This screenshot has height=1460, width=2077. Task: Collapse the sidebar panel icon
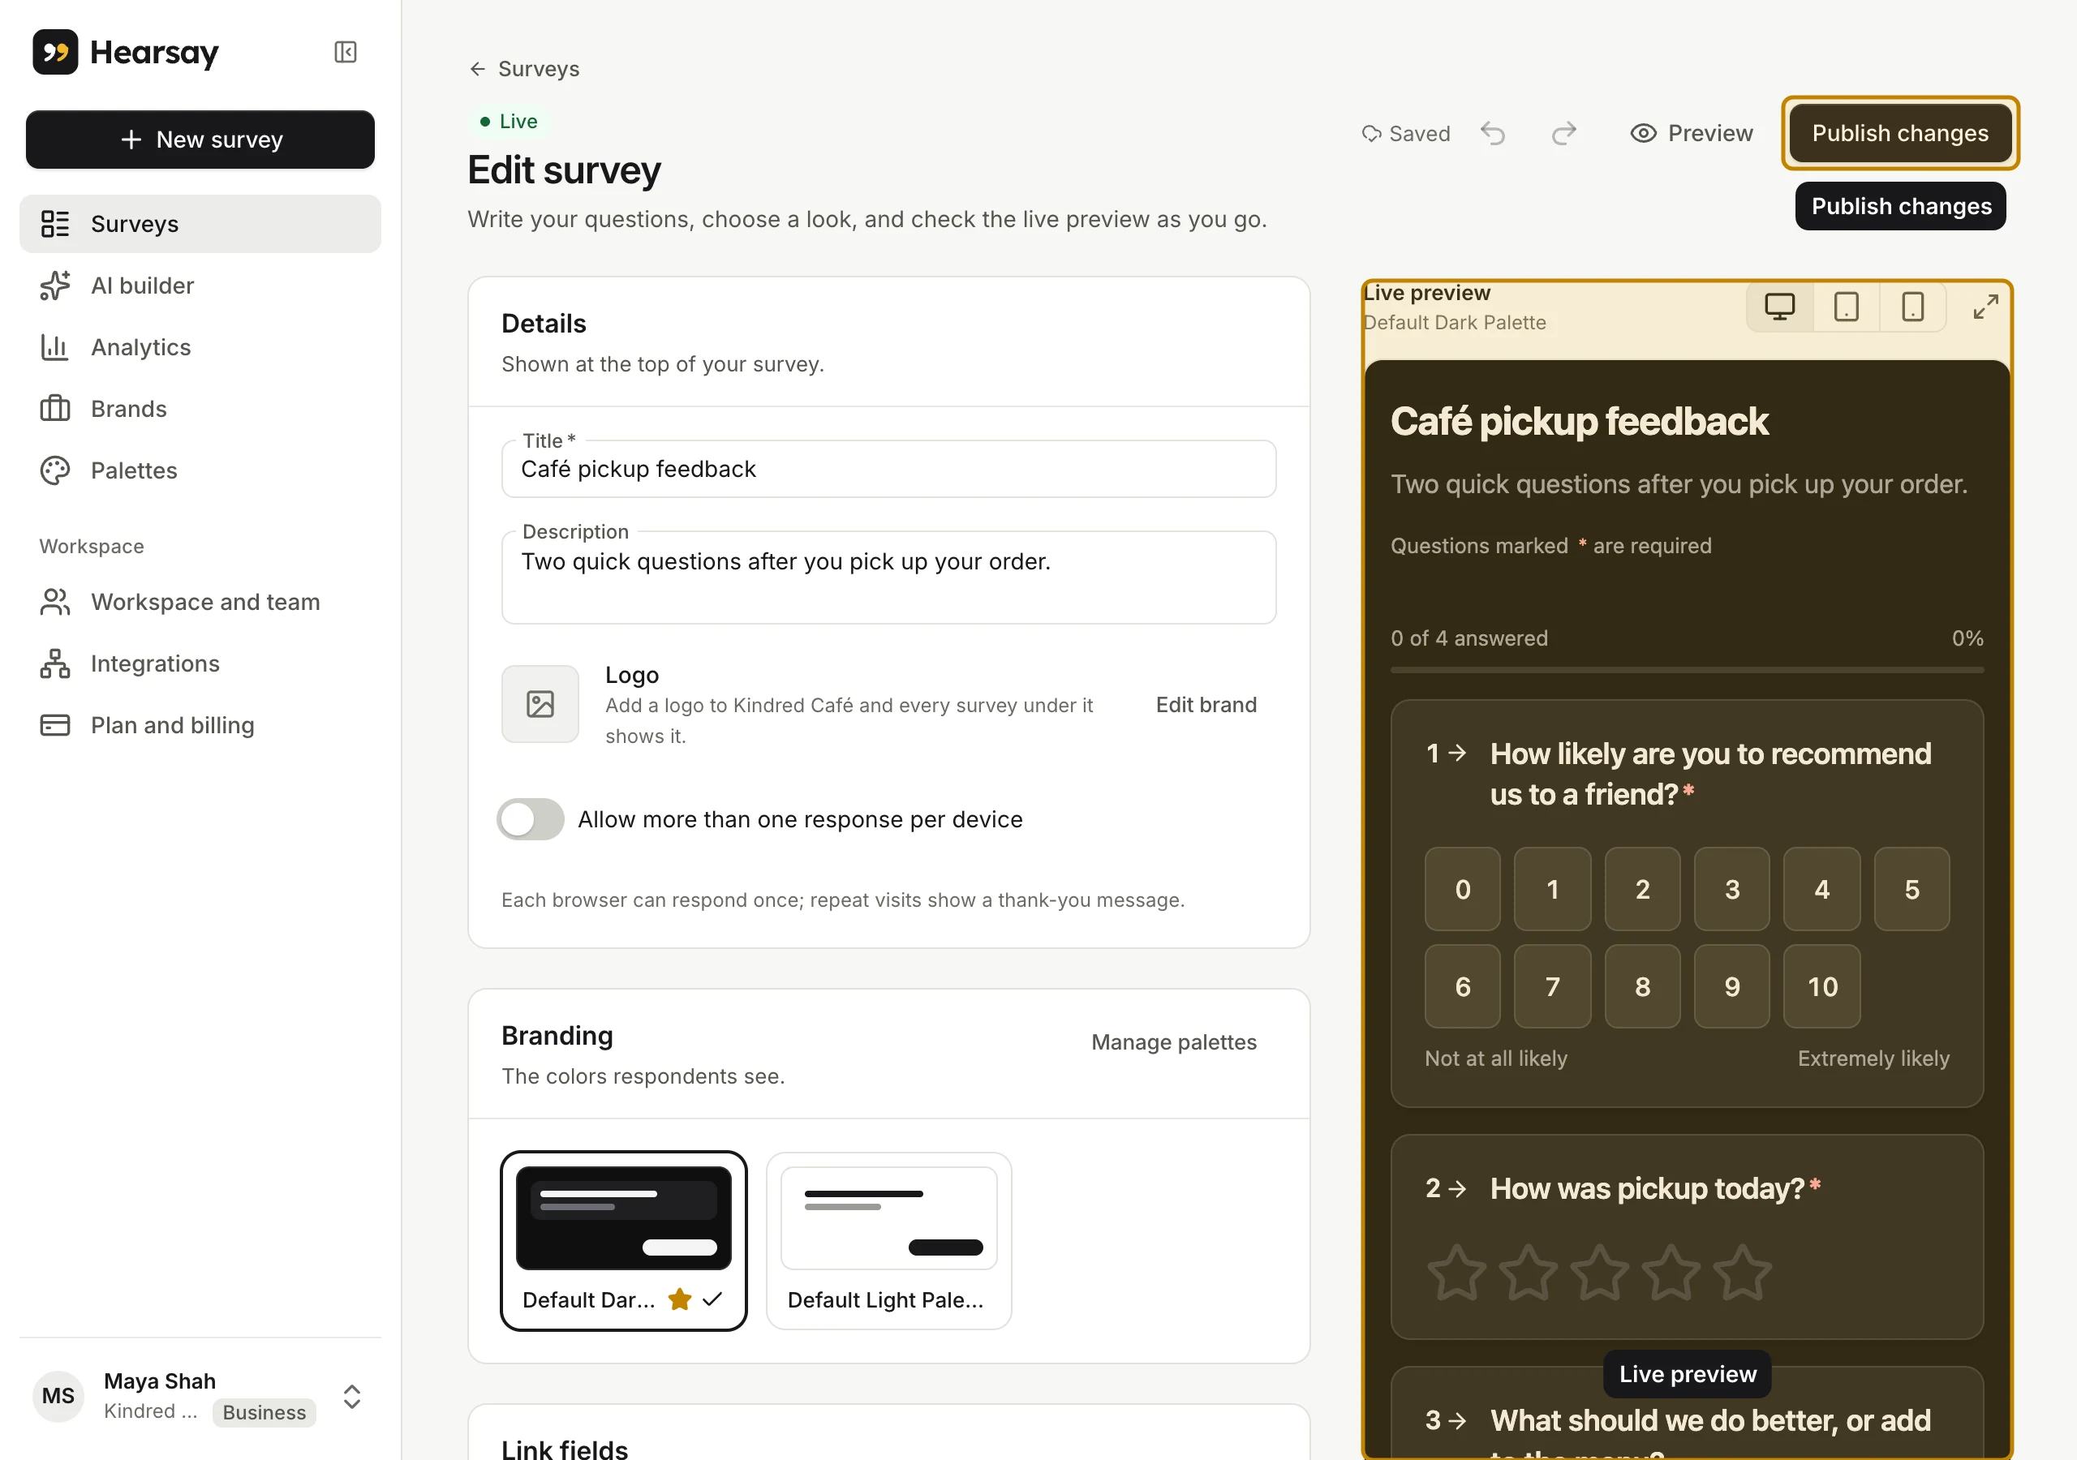coord(345,52)
